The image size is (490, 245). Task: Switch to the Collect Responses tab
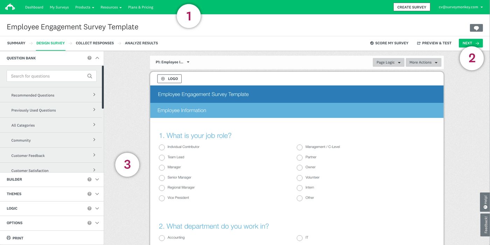pyautogui.click(x=94, y=43)
